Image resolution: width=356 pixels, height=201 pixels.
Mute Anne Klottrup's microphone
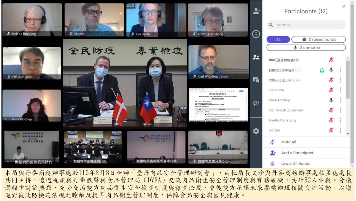pos(331,100)
